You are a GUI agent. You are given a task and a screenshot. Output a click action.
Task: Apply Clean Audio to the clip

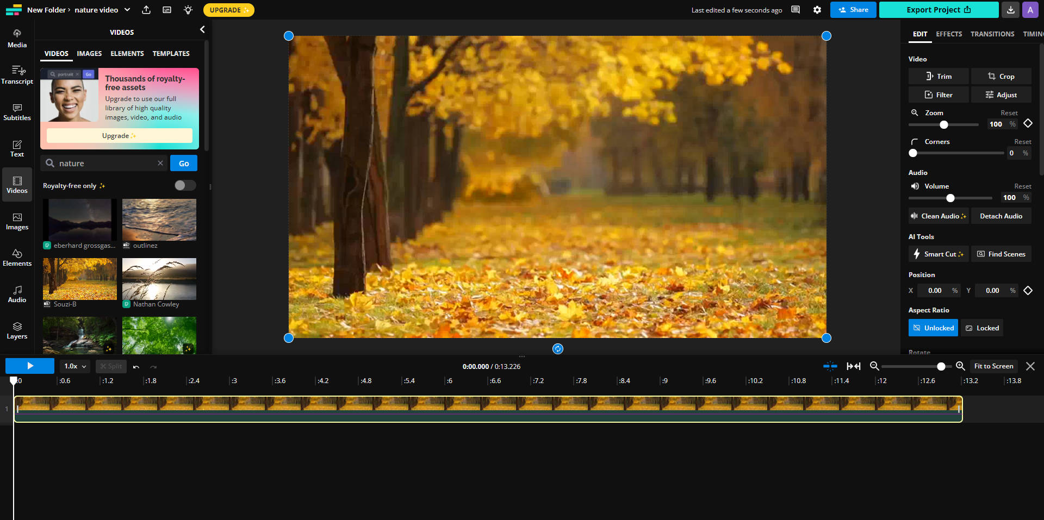pos(939,216)
